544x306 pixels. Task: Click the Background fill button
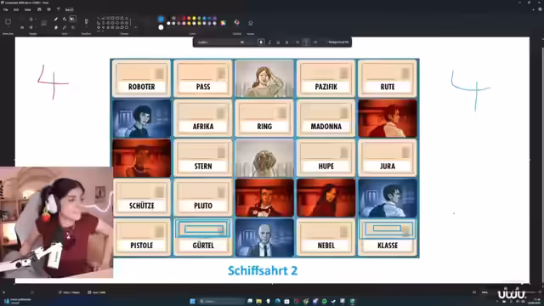click(338, 42)
